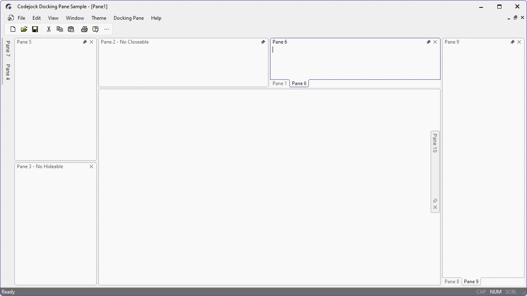Show the auto-hidden Pane 4 tab
This screenshot has height=296, width=527.
pyautogui.click(x=8, y=72)
